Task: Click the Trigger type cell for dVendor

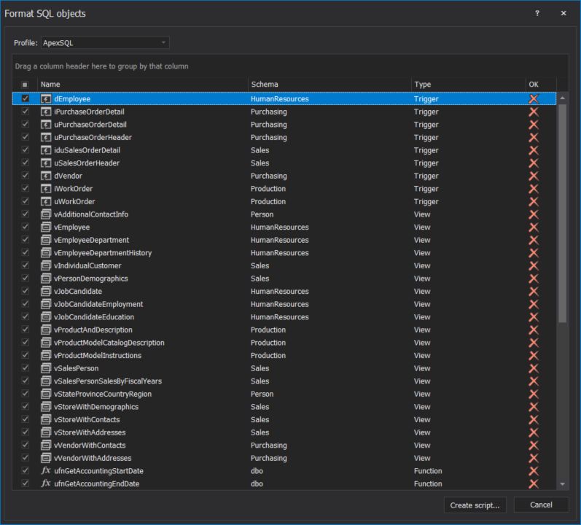Action: (x=426, y=176)
